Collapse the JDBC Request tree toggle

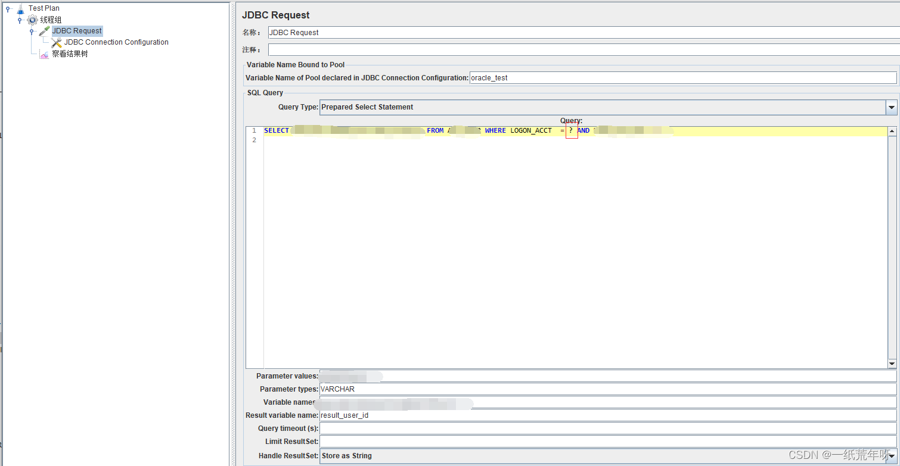[32, 31]
